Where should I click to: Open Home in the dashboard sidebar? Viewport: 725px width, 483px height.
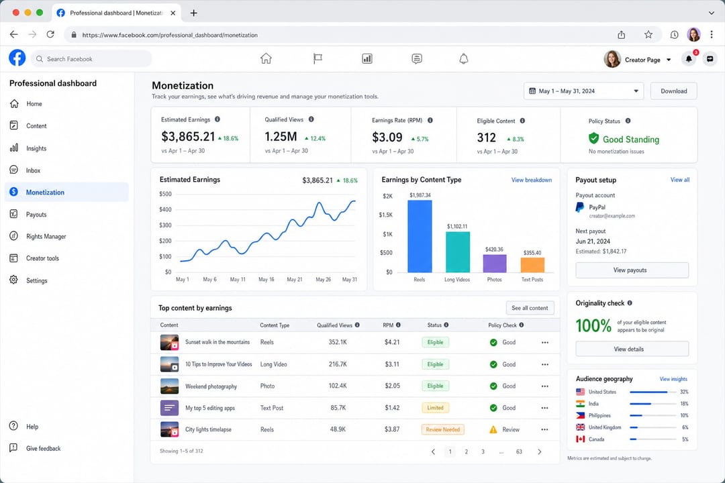[66, 104]
